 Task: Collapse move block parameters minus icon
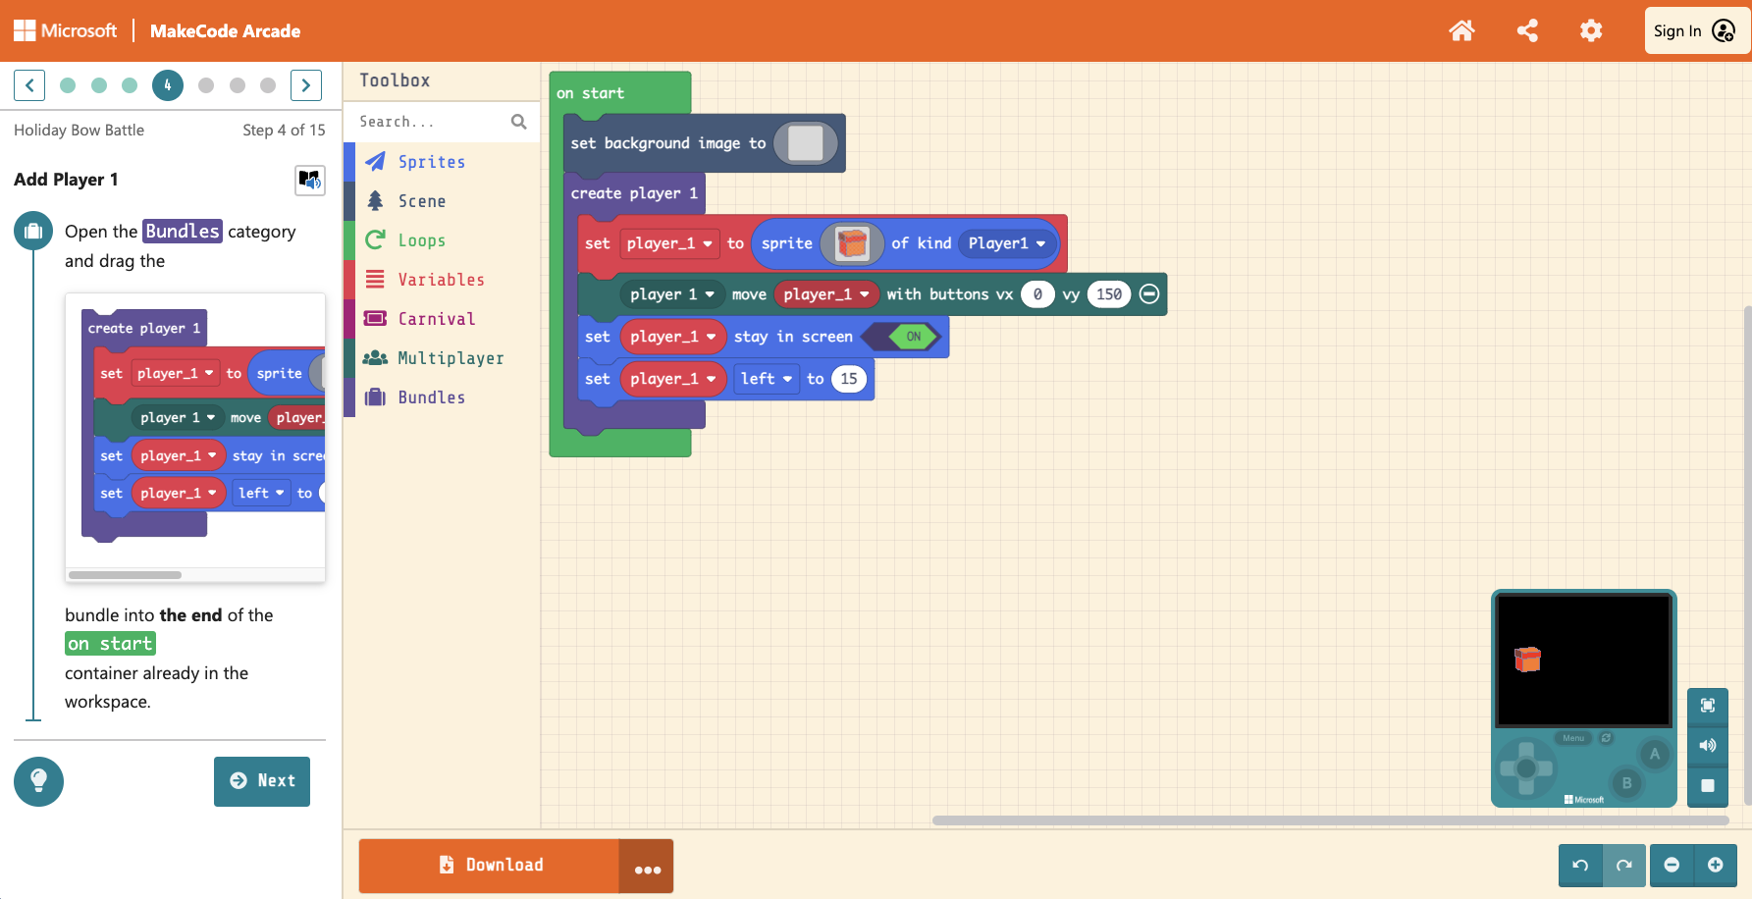tap(1149, 294)
